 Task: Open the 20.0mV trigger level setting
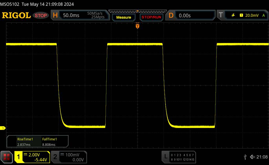pyautogui.click(x=251, y=15)
